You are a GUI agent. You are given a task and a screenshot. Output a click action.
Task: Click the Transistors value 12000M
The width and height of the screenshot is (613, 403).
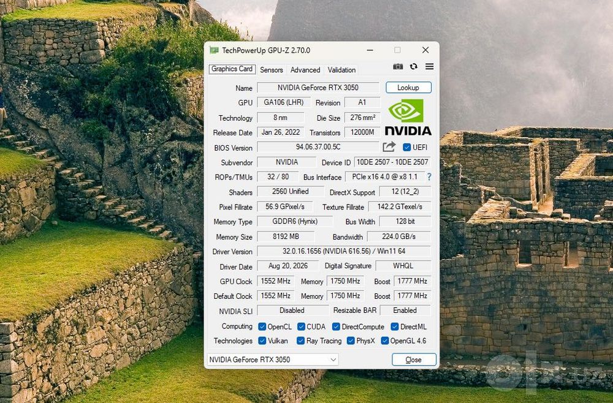click(362, 132)
